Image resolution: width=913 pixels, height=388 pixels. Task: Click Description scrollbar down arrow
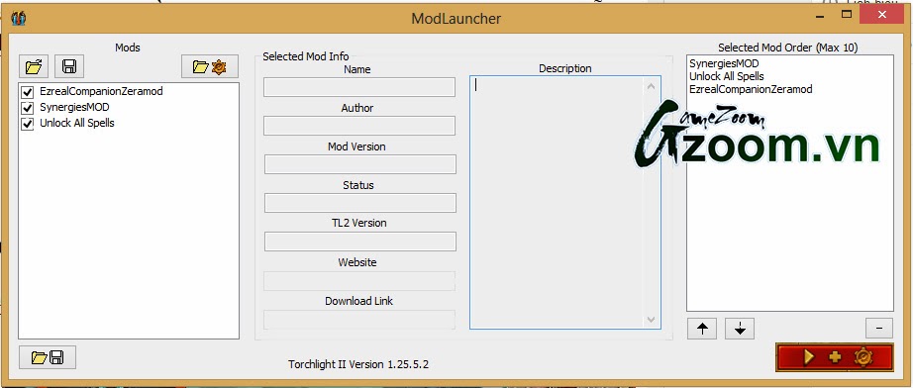pyautogui.click(x=651, y=320)
